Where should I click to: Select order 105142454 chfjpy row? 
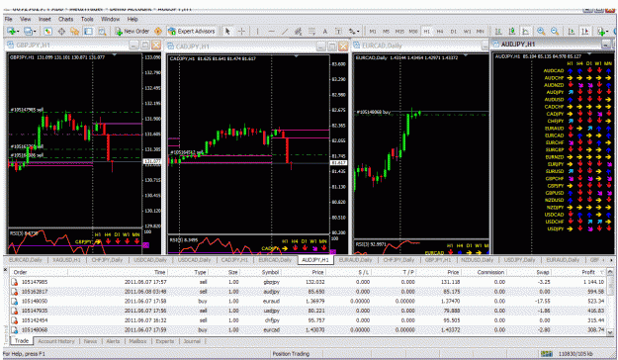309,320
